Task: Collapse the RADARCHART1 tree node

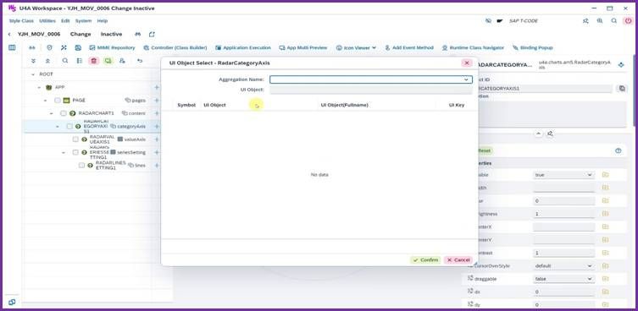Action: tap(52, 113)
